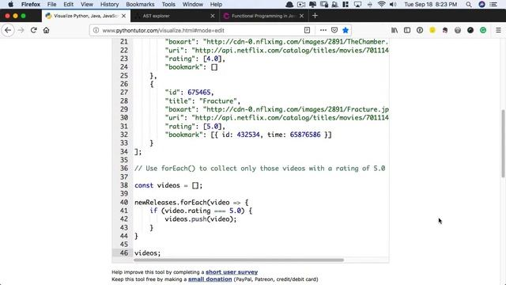
Task: Click the green extension icon in toolbar
Action: coord(483,30)
